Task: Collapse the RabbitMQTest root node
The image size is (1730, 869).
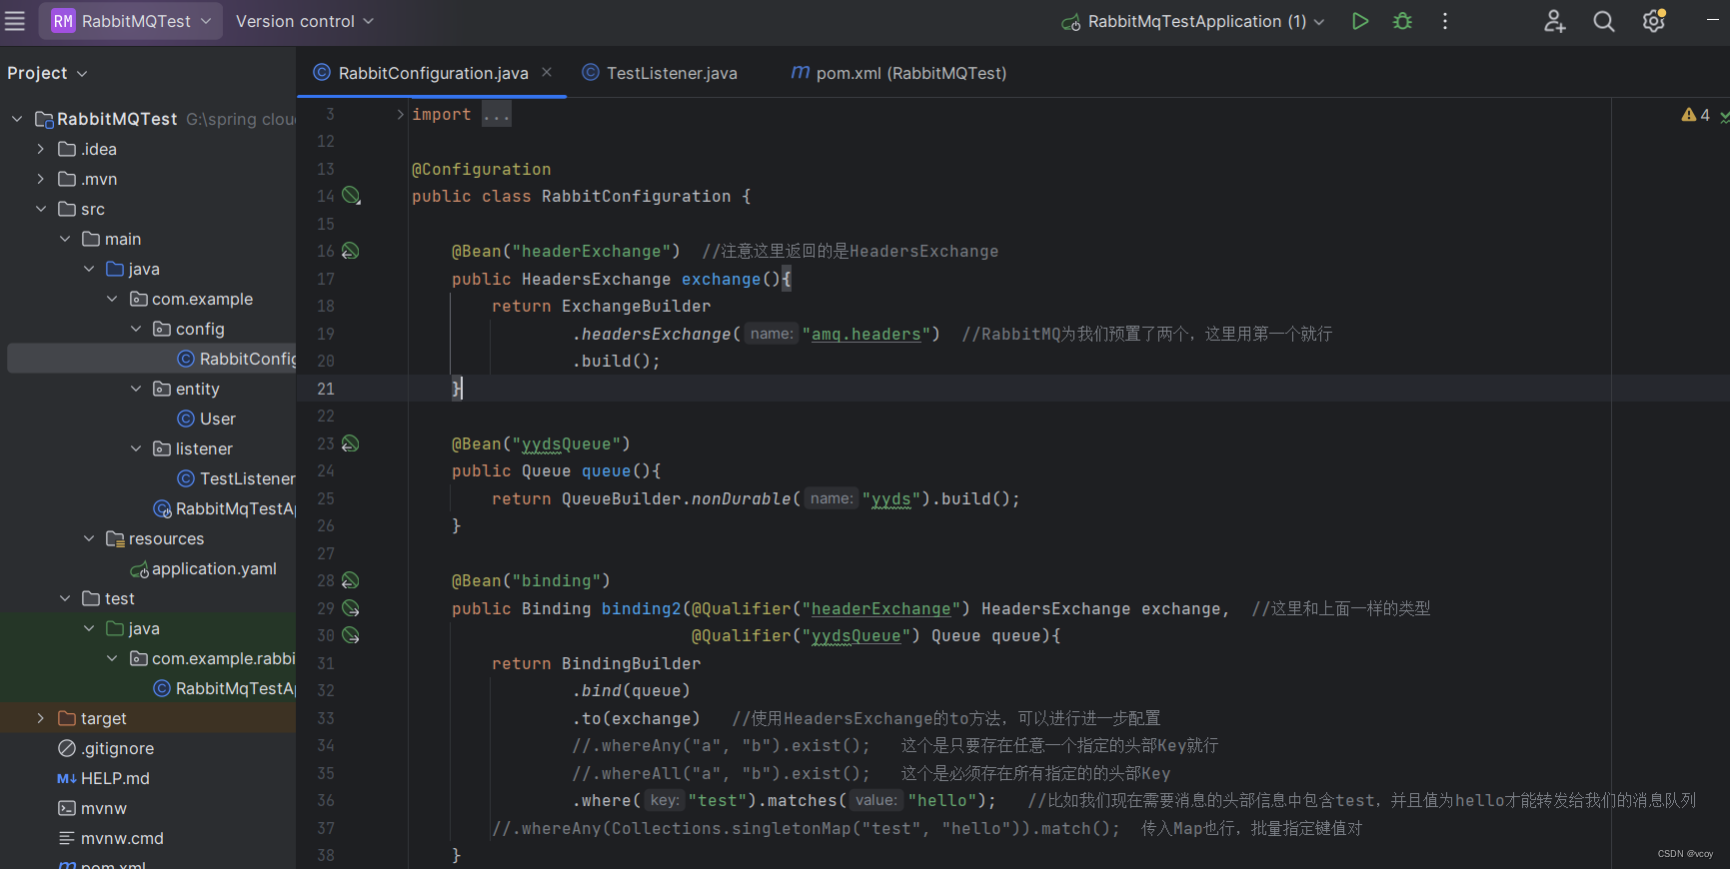Action: click(x=17, y=119)
